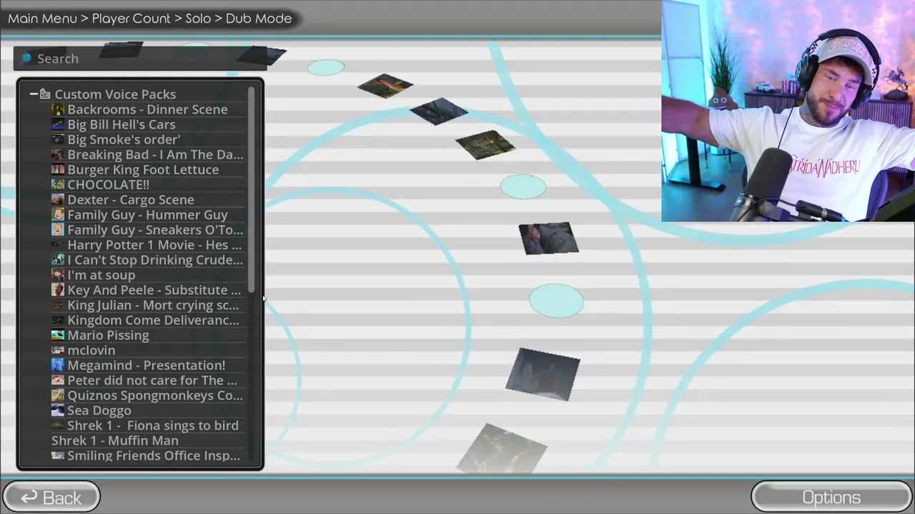Click the I'm at soup icon

(58, 275)
